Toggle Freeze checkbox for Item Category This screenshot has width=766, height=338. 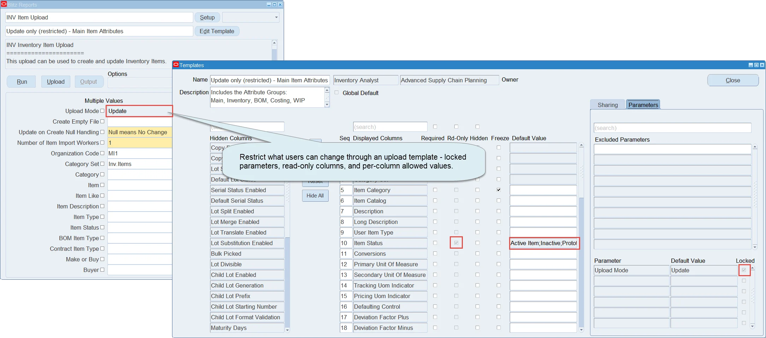(499, 190)
